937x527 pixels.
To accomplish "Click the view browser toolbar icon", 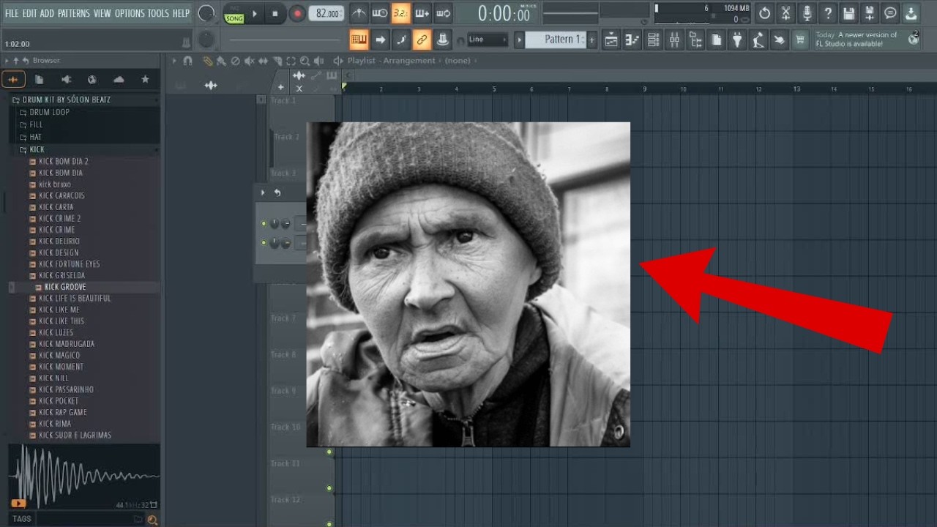I will (x=695, y=40).
